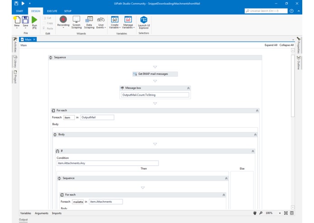Click Collapse All link

(286, 45)
